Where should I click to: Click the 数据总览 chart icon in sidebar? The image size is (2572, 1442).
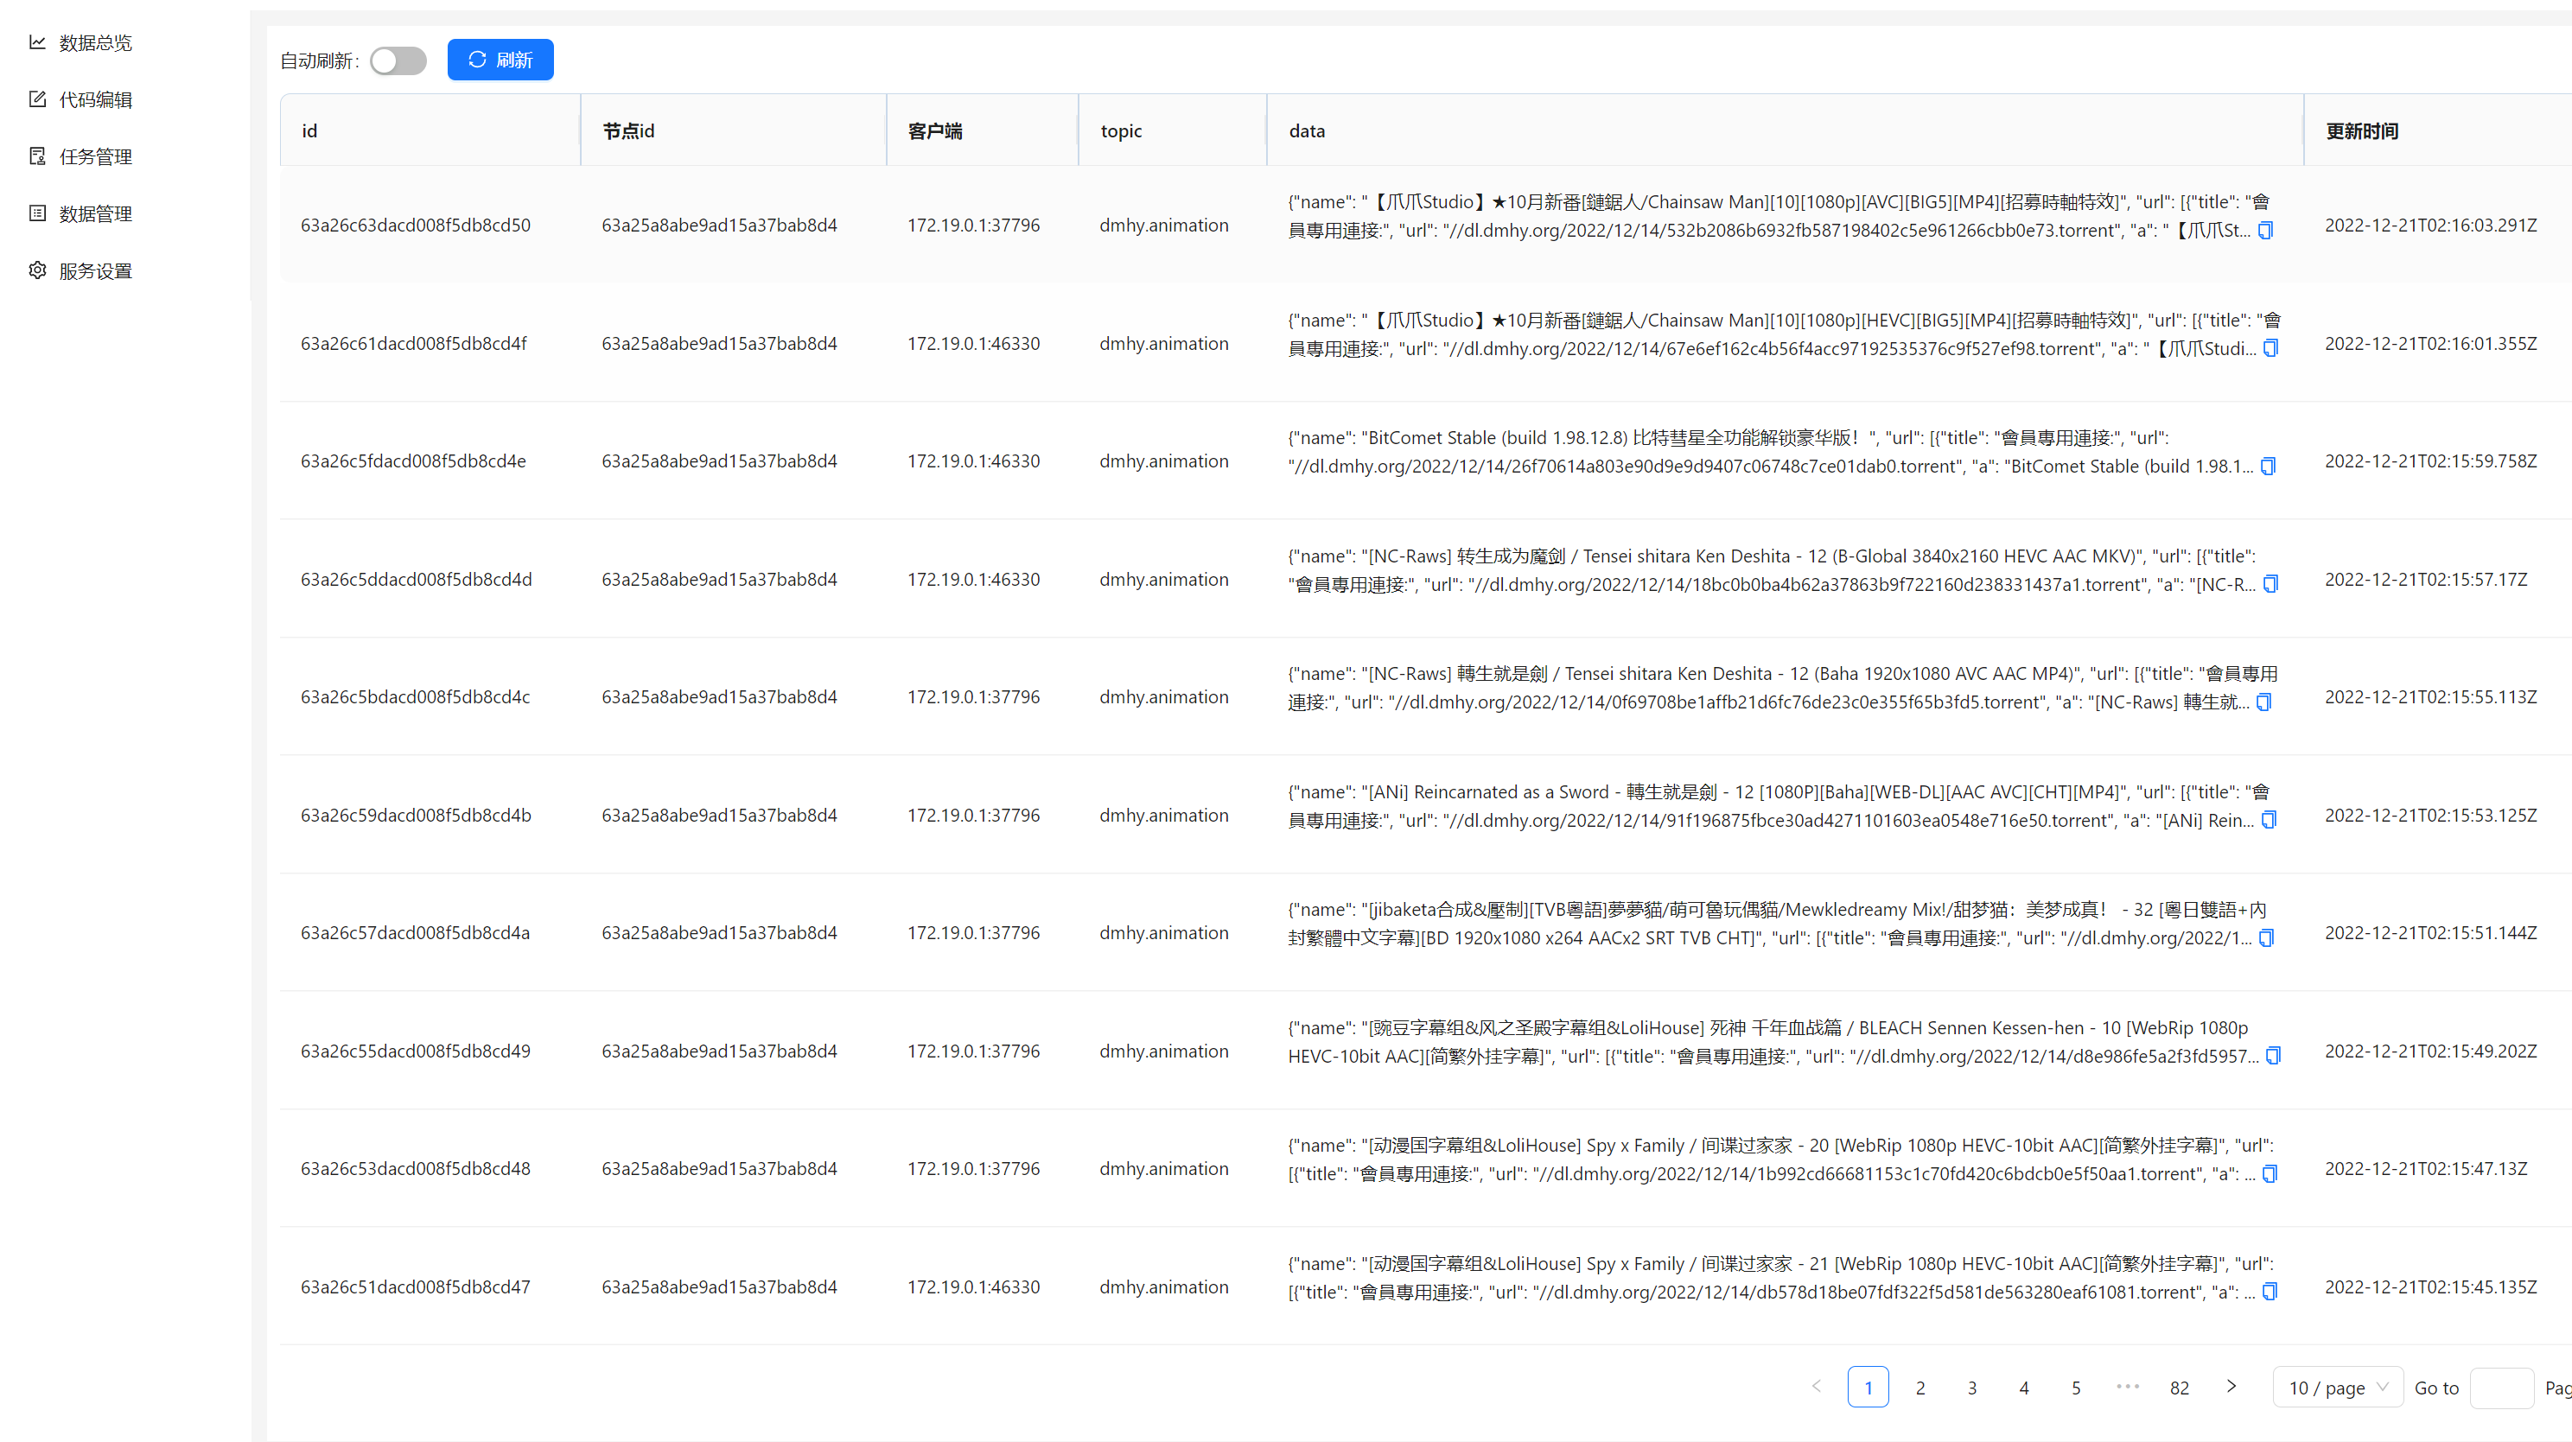[x=37, y=42]
